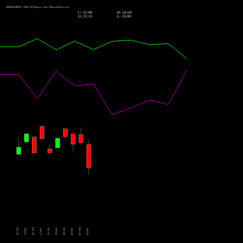Viewport: 243px width, 243px height.
Task: Click the red candlestick for 17 Feb
Action: pyautogui.click(x=42, y=133)
